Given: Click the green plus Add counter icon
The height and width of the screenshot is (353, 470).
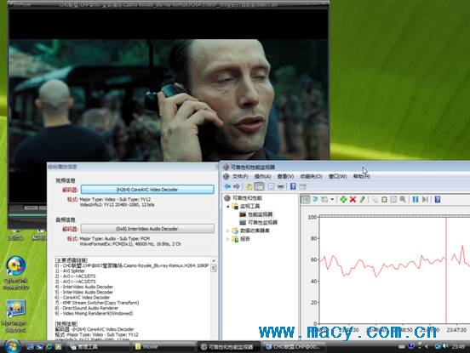Looking at the screenshot, I should (343, 199).
